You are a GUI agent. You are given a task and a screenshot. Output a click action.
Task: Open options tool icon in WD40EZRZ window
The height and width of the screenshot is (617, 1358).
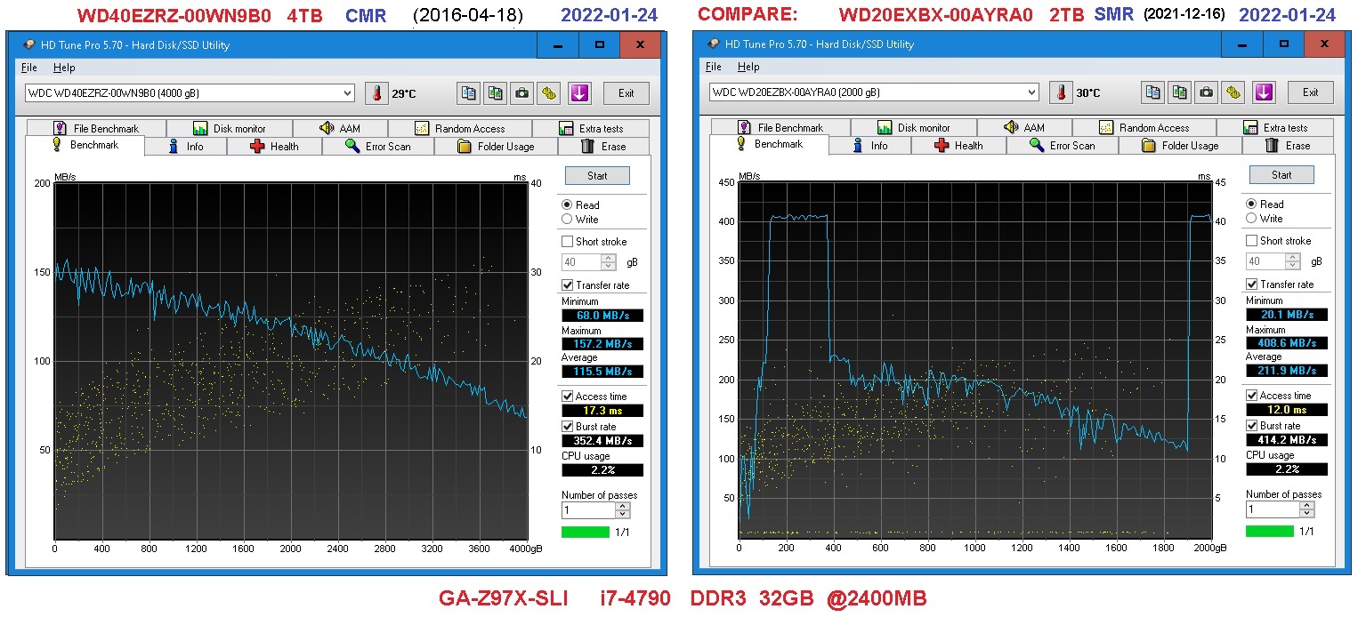tap(549, 93)
